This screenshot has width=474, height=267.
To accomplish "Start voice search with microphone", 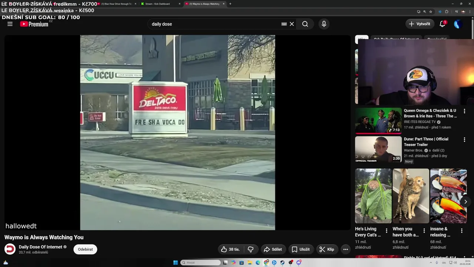I will point(324,24).
